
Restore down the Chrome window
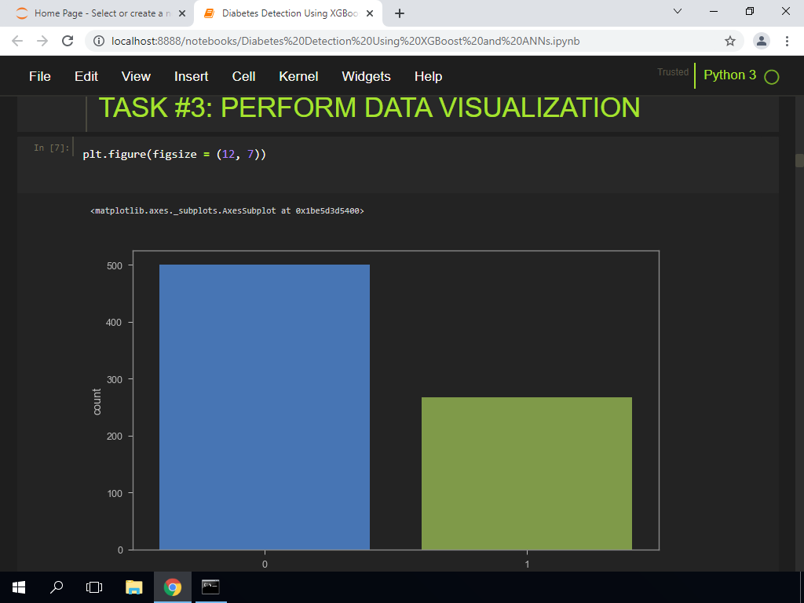[750, 11]
